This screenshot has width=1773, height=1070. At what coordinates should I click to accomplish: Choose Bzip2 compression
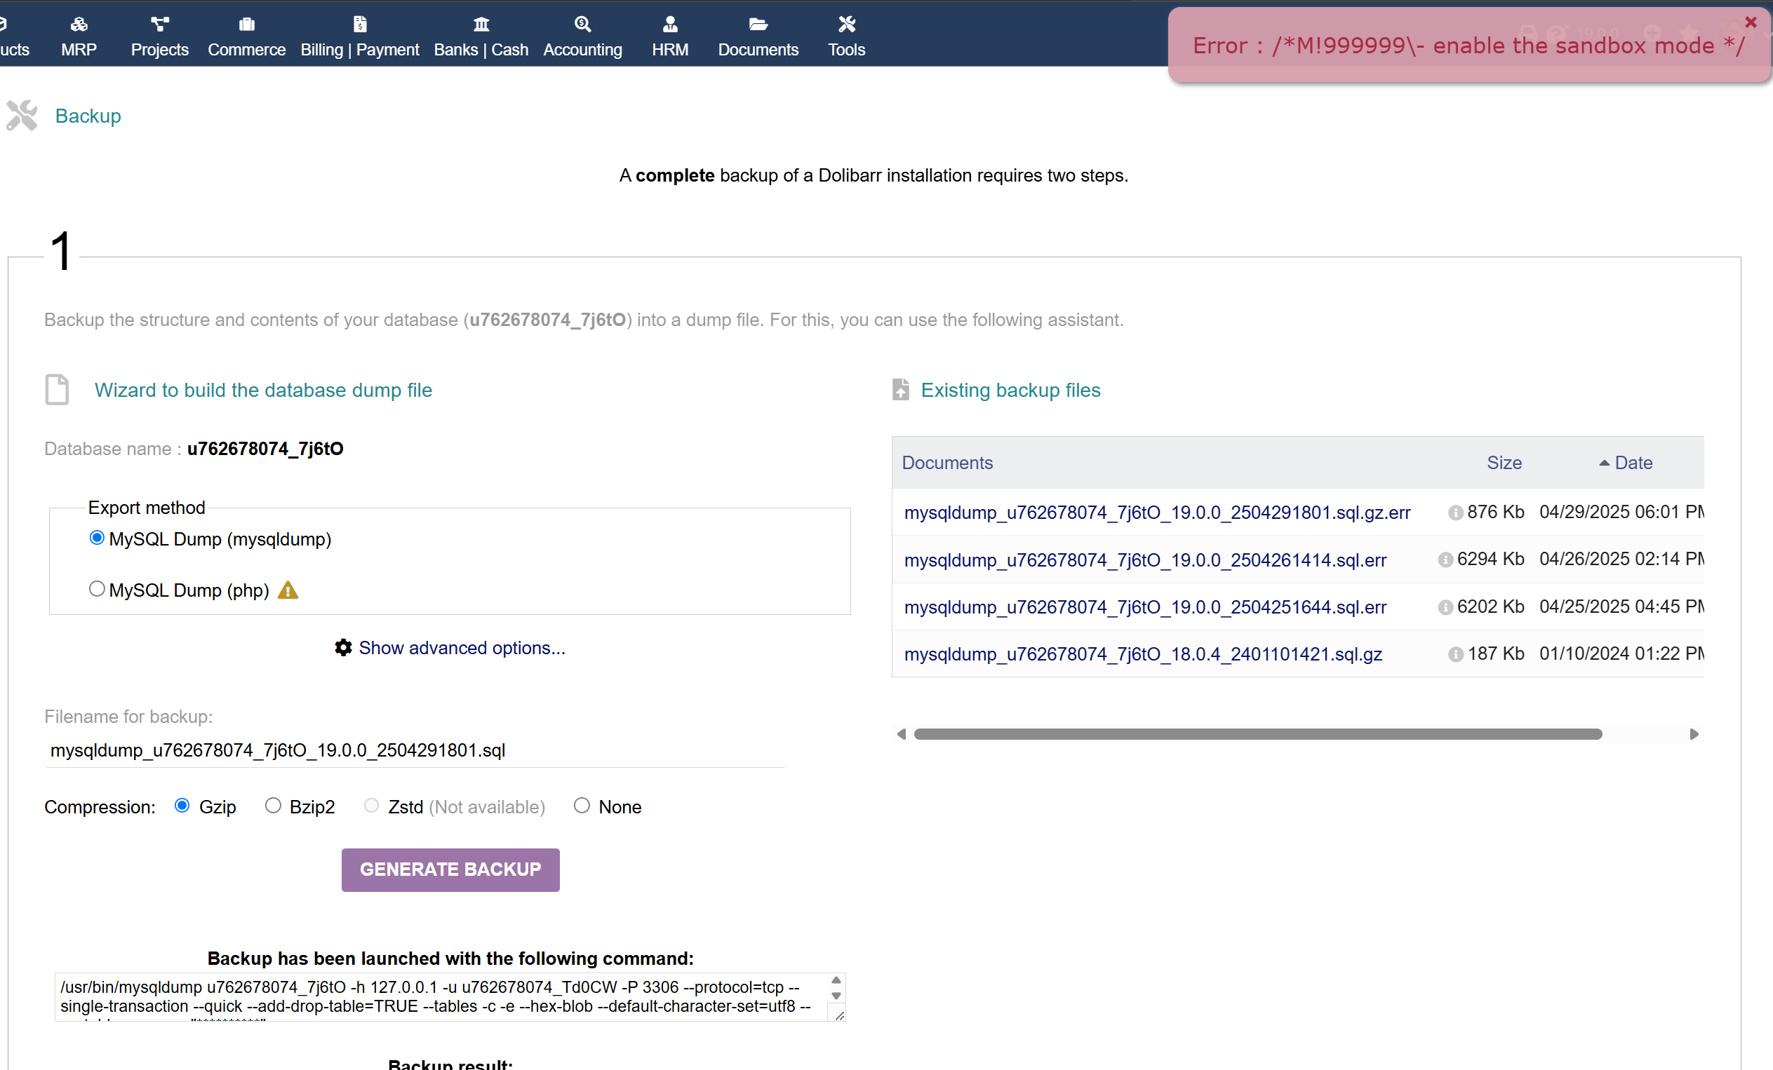pos(273,806)
